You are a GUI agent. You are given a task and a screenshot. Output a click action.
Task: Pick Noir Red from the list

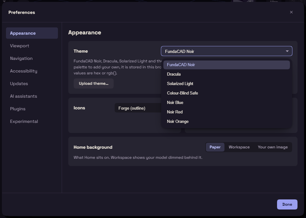pos(226,112)
